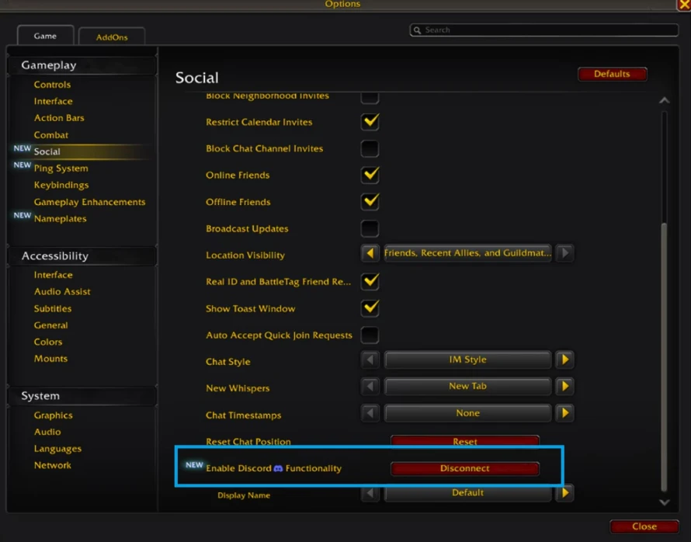
Task: Uncheck Show Toast Window
Action: tap(370, 308)
